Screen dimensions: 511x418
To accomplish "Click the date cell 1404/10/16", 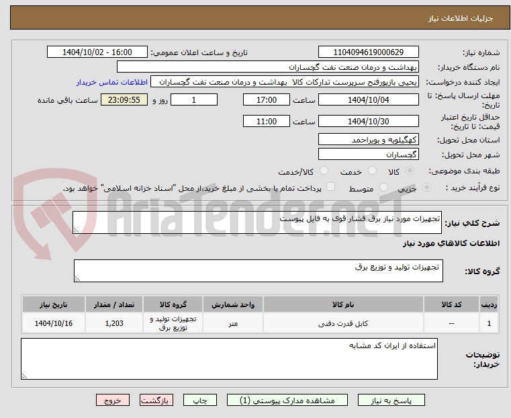I will click(54, 323).
